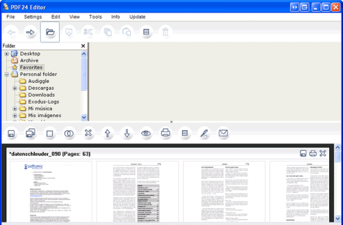This screenshot has height=225, width=343.
Task: Click the paste icon in top toolbar
Action: coord(127,32)
